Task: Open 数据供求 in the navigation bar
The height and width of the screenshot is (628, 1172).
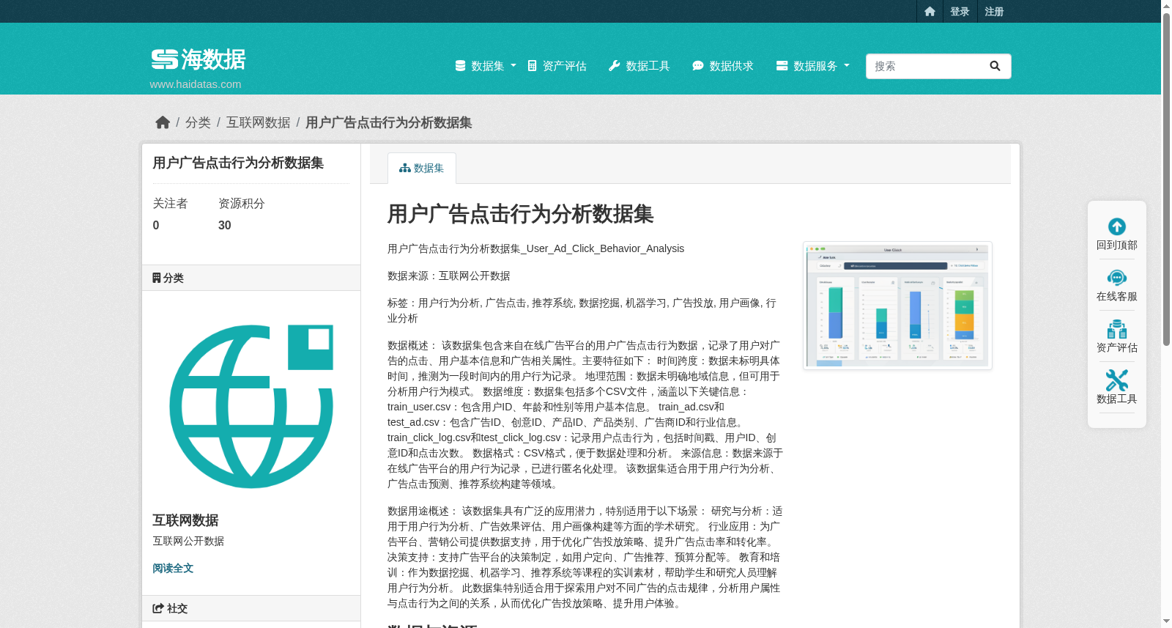Action: pyautogui.click(x=722, y=66)
